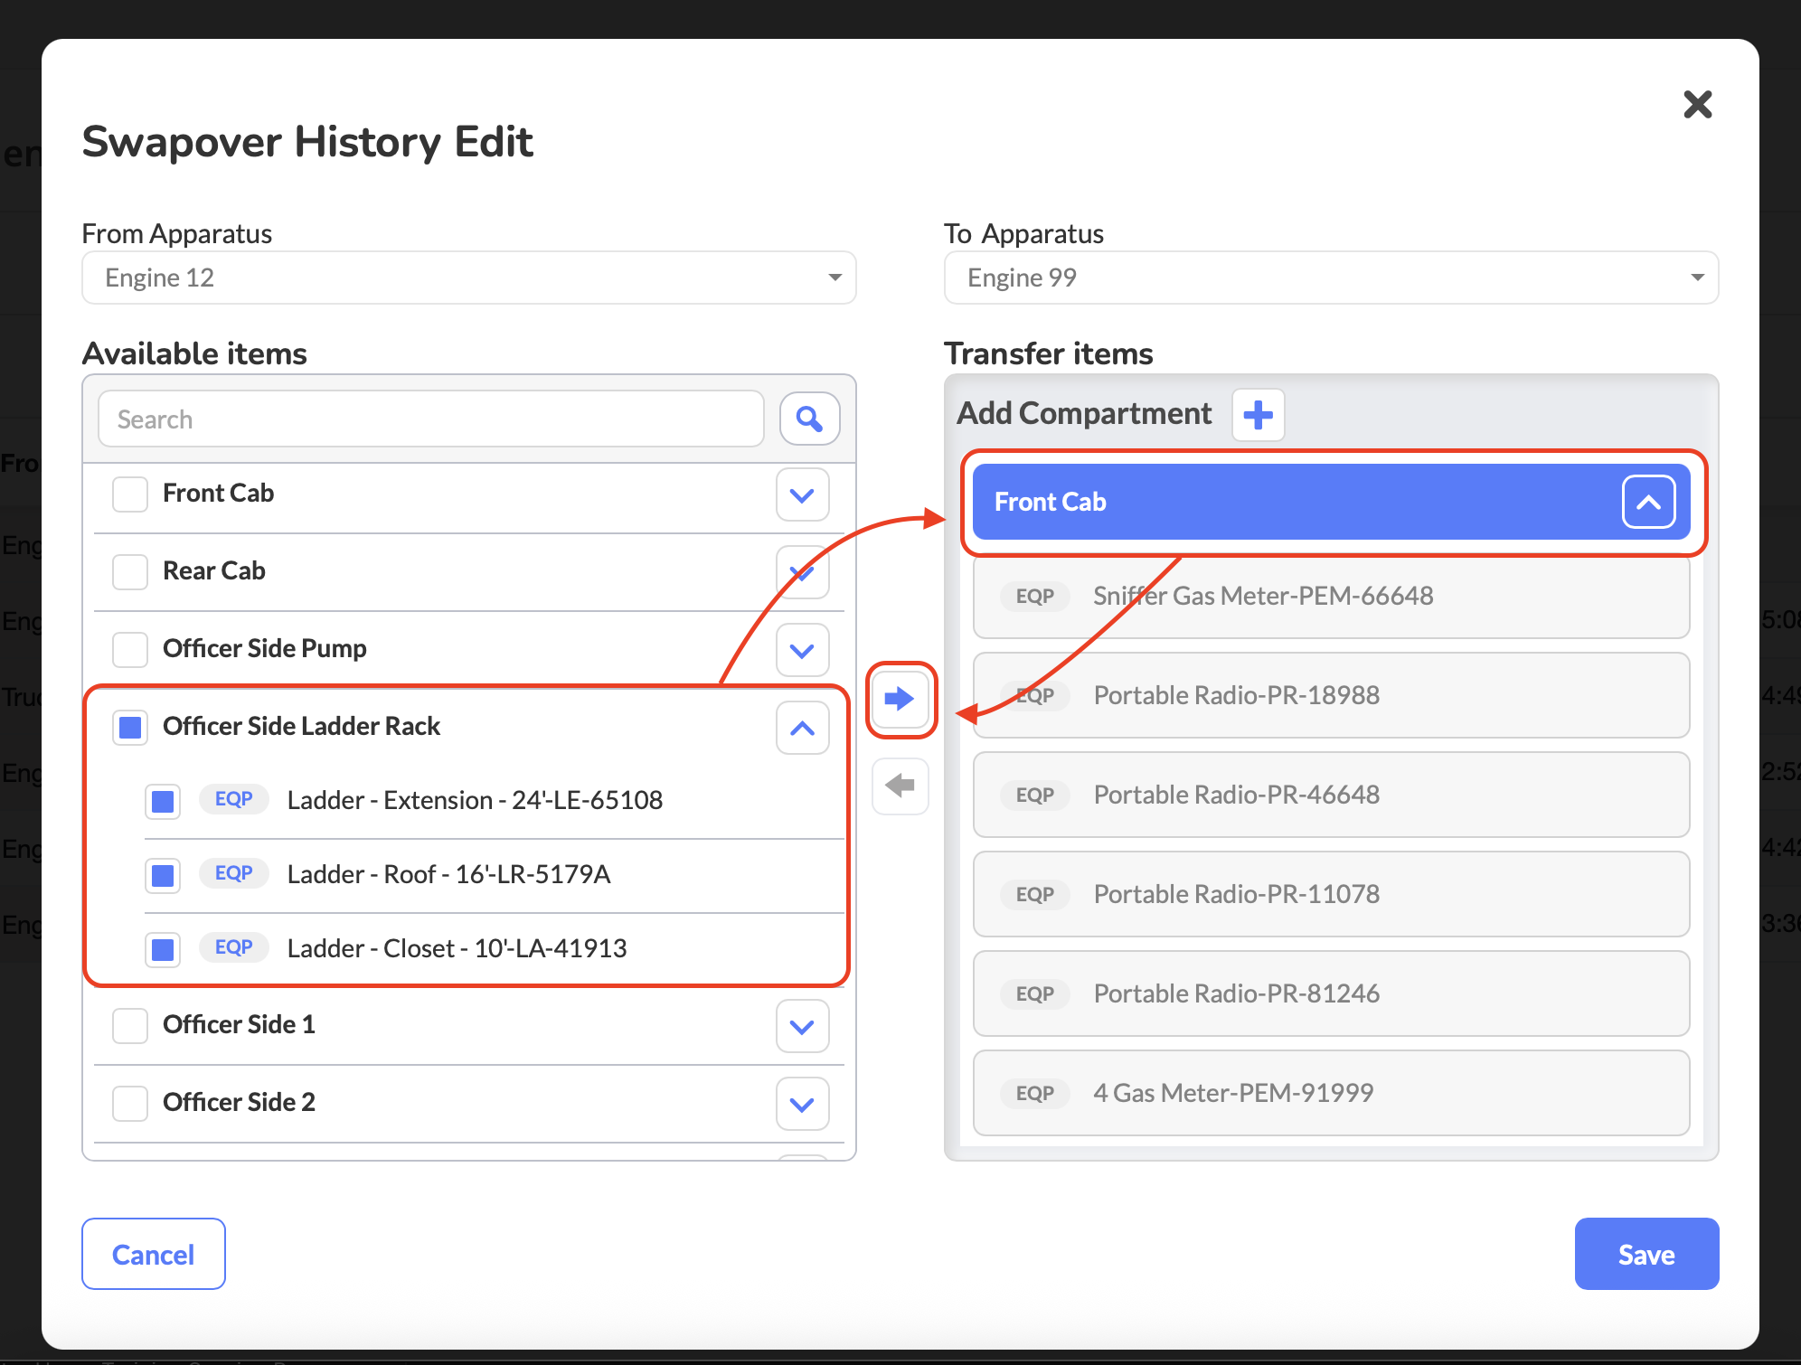Click the Save button
The image size is (1801, 1365).
[1645, 1254]
